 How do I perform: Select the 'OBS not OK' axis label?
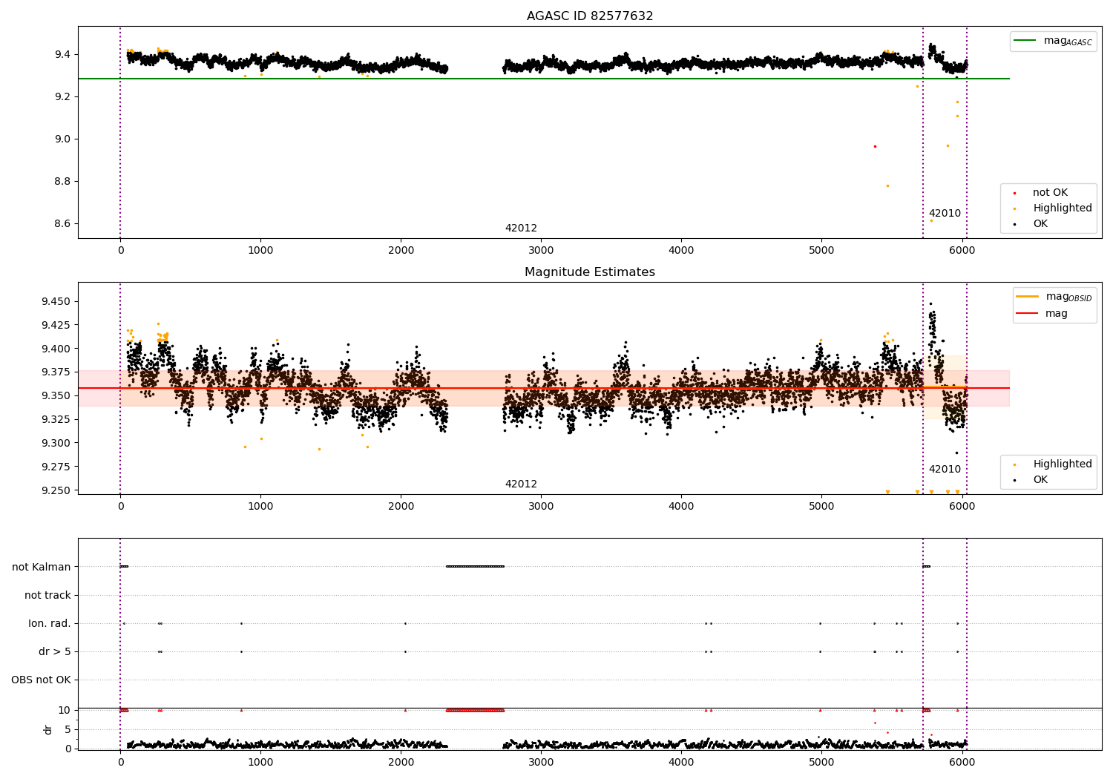point(41,680)
